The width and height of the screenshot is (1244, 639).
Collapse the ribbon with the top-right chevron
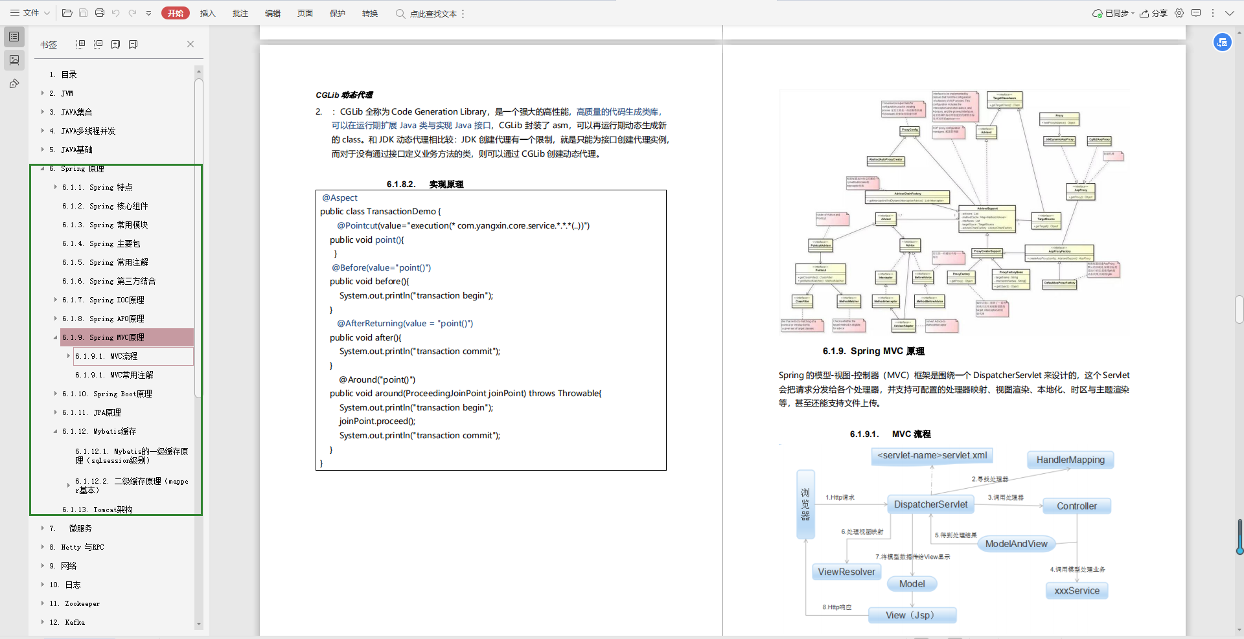pos(1230,13)
